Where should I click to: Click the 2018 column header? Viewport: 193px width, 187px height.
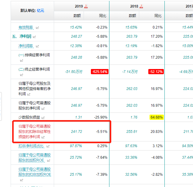click(x=134, y=6)
